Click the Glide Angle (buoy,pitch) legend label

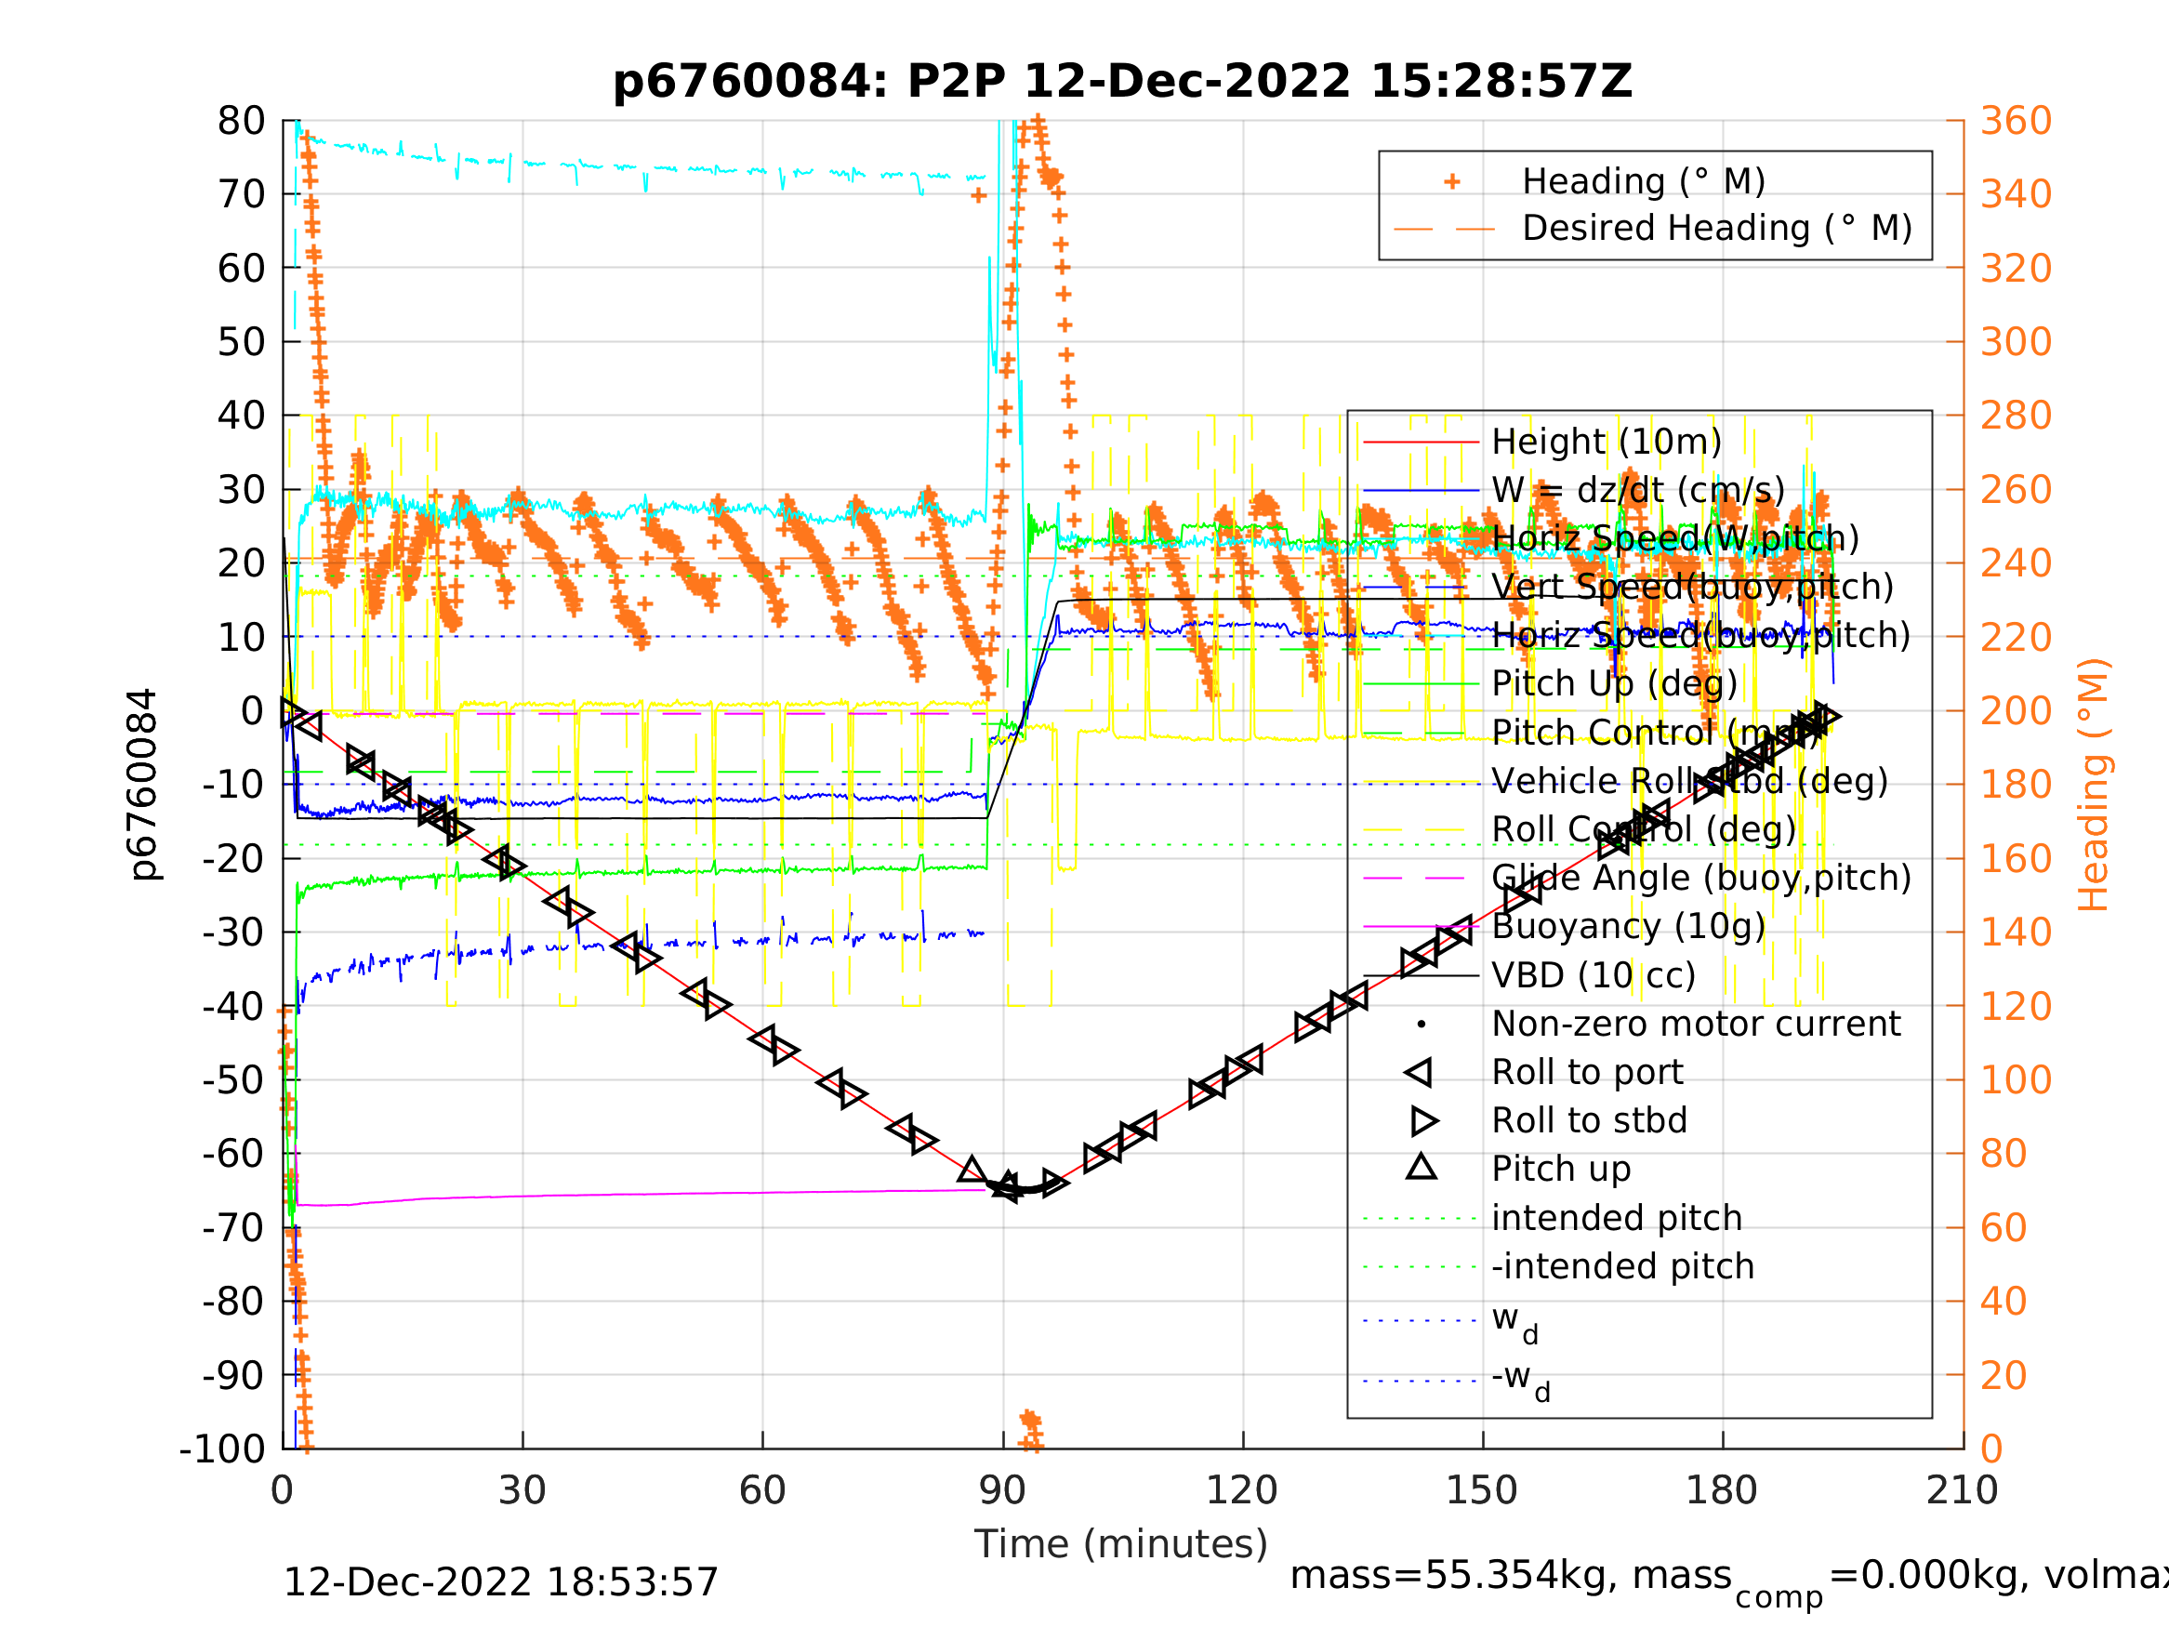(1701, 878)
